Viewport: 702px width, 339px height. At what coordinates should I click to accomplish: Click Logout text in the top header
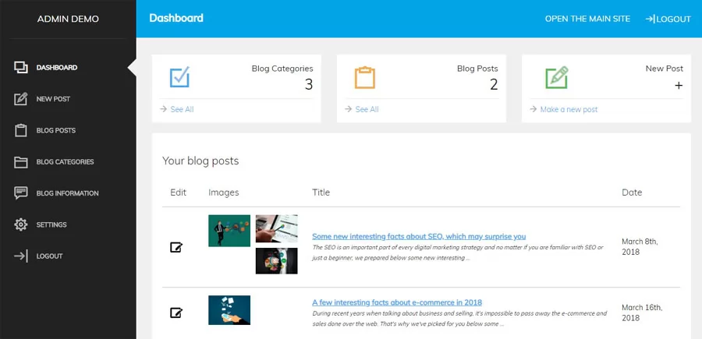coord(674,19)
